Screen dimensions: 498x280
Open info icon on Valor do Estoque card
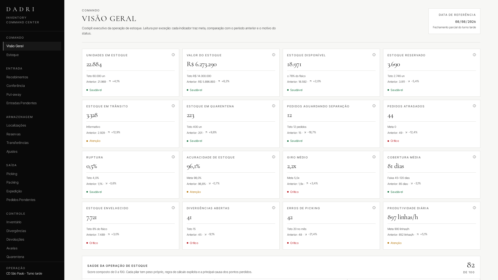pos(274,55)
